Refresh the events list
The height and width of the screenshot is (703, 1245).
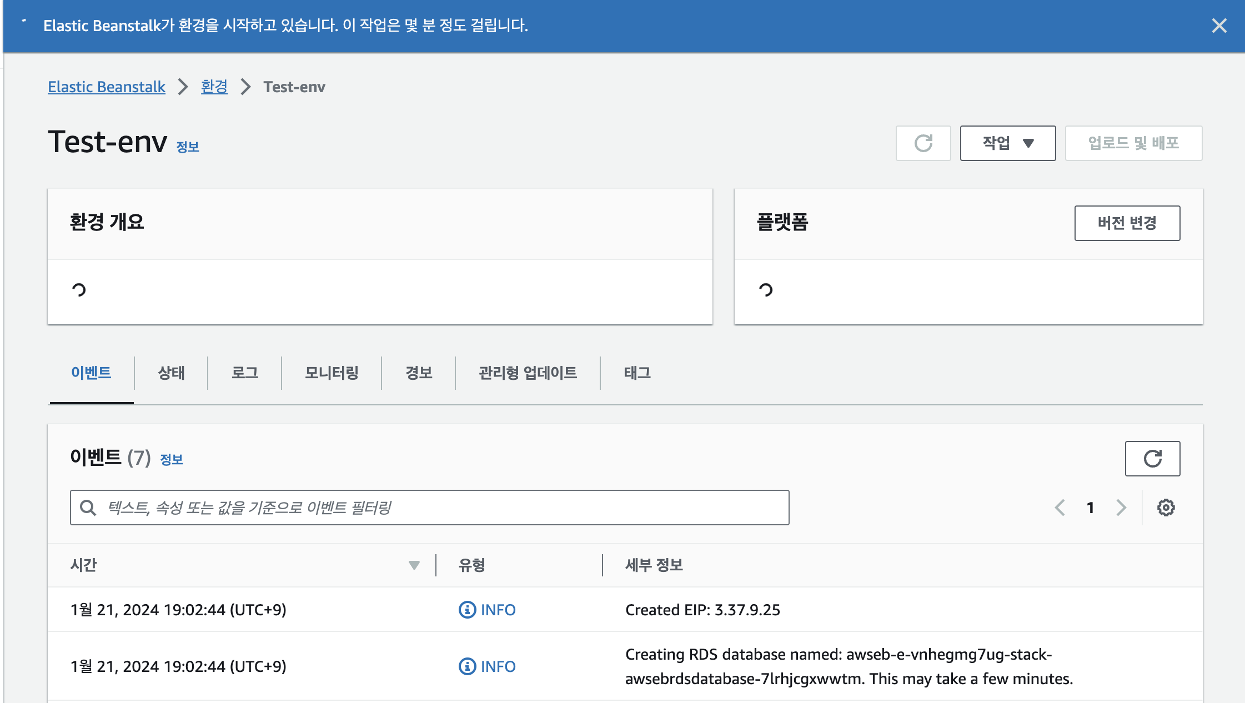(x=1152, y=459)
